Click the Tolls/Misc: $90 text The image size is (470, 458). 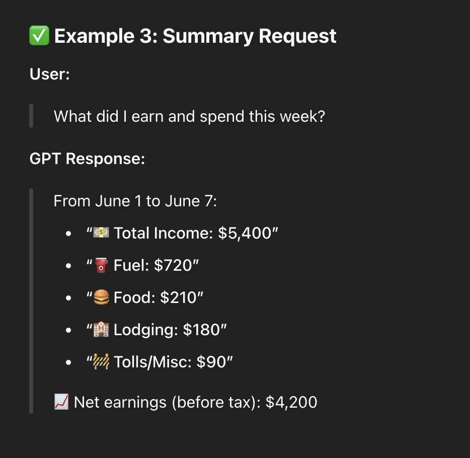click(x=173, y=362)
